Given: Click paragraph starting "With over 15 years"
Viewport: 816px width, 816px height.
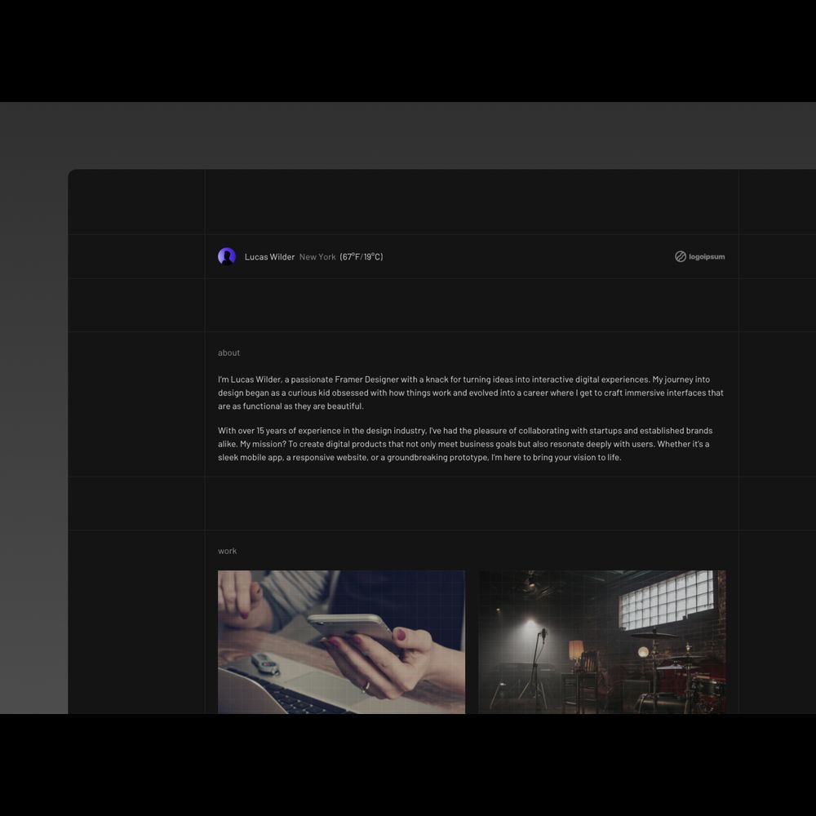Looking at the screenshot, I should pos(465,444).
